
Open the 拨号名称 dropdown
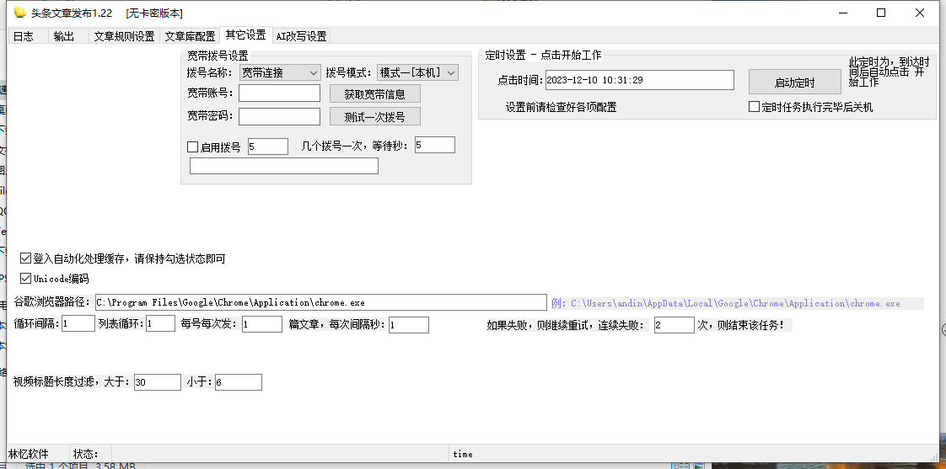pyautogui.click(x=280, y=73)
